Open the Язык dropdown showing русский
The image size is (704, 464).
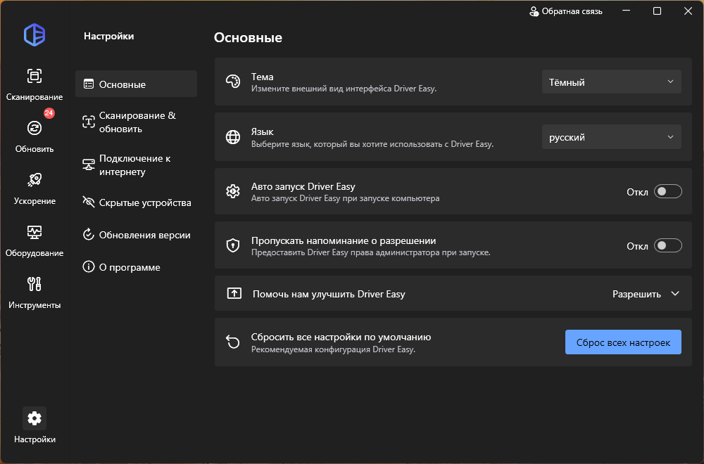pyautogui.click(x=611, y=138)
